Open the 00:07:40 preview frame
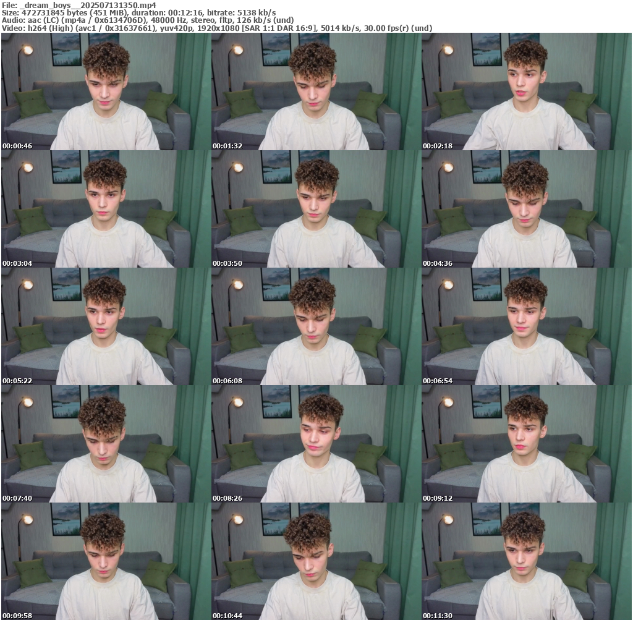633x620 pixels. [106, 444]
